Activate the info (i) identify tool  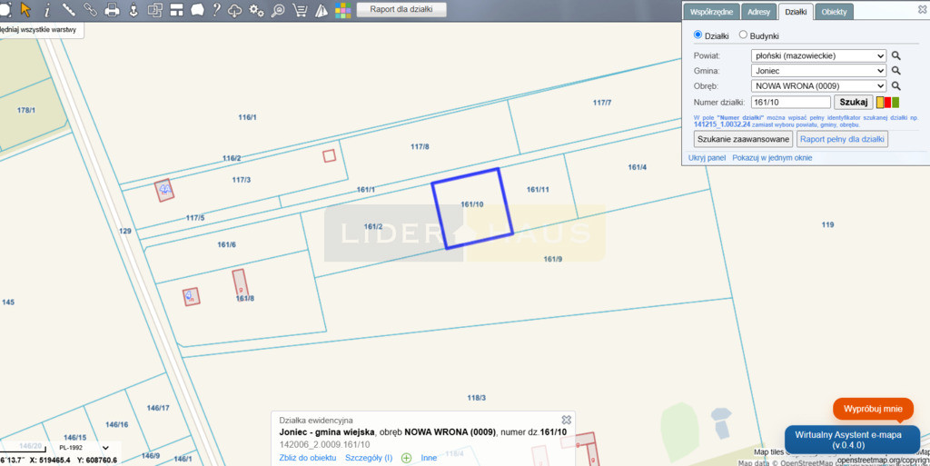[x=47, y=9]
